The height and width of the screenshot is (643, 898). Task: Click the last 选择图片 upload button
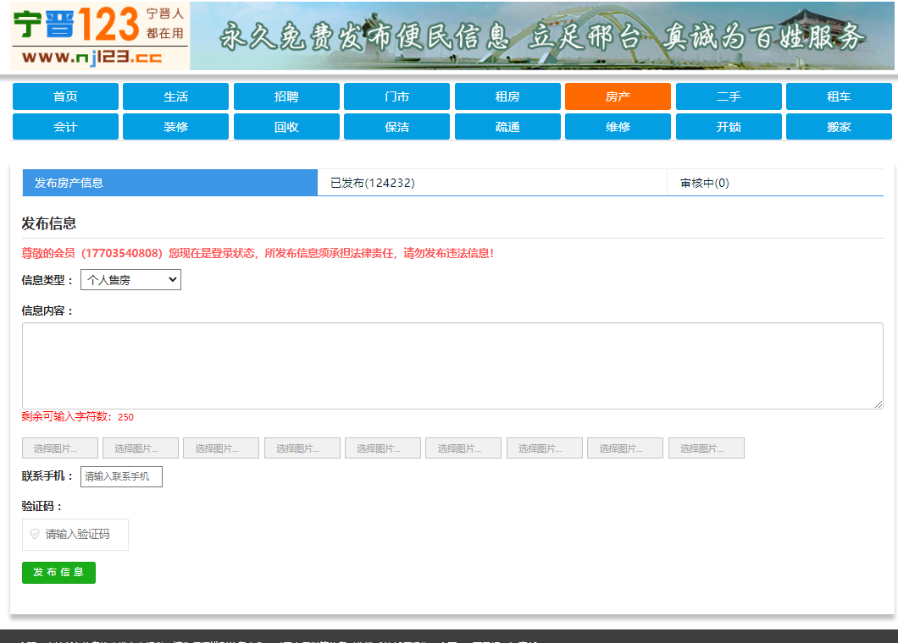click(x=706, y=448)
